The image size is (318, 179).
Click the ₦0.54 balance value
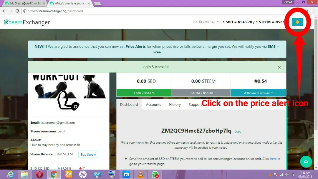pos(260,81)
